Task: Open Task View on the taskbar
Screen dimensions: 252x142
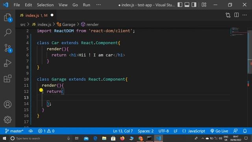Action: click(77, 138)
